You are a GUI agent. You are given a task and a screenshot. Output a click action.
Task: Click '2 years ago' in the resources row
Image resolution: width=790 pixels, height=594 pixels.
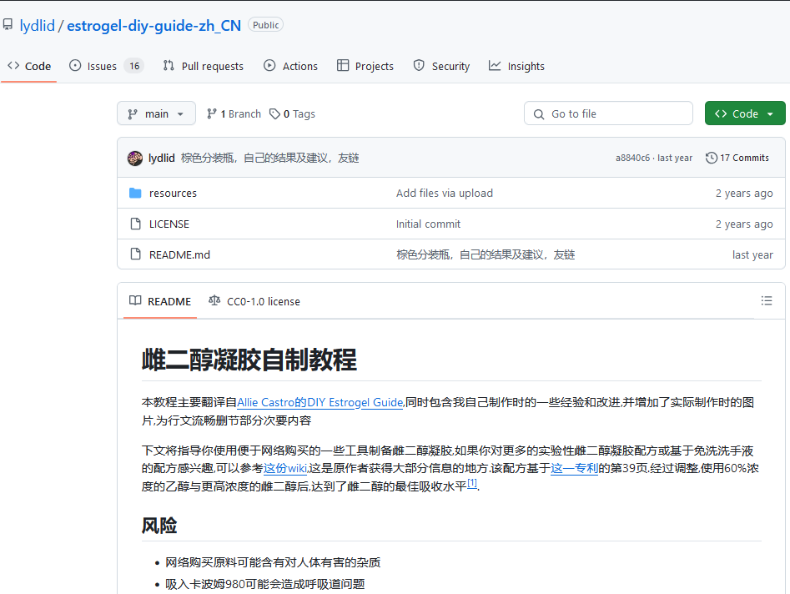(744, 193)
